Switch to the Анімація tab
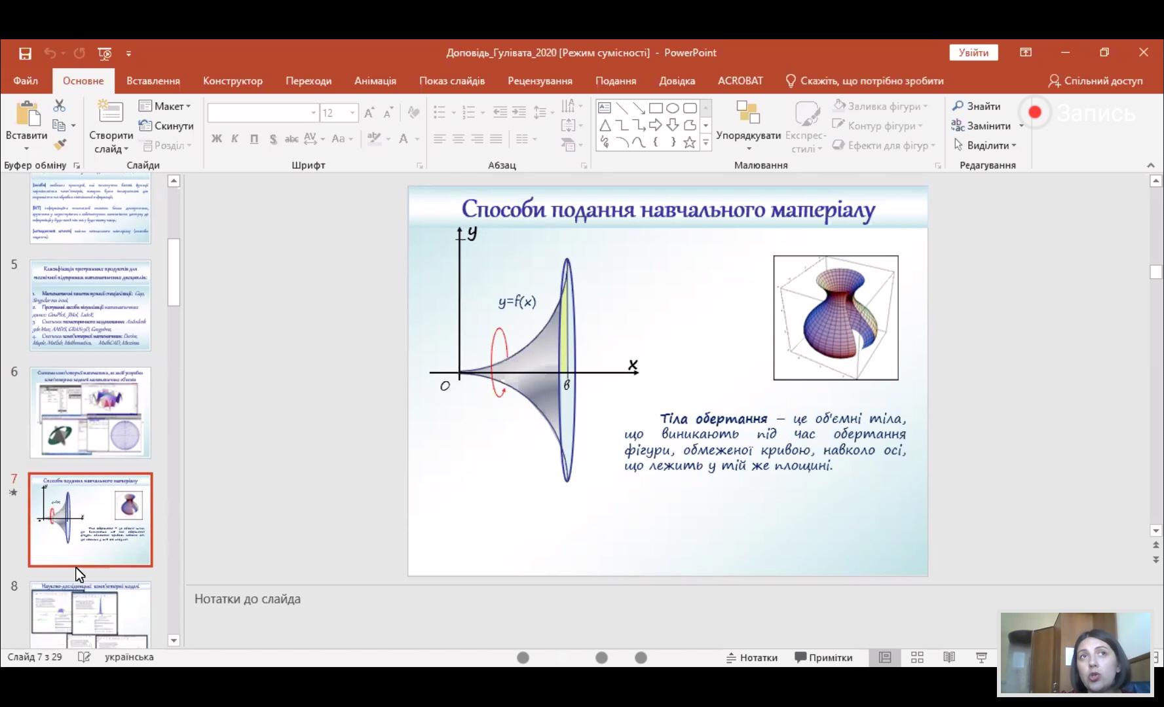This screenshot has width=1164, height=707. point(375,81)
